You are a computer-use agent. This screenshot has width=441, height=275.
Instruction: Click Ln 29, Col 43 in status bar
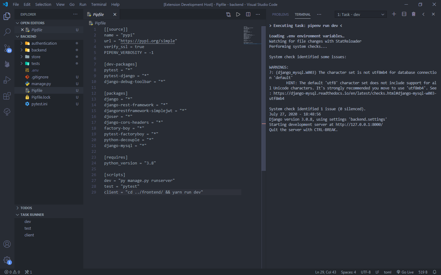point(326,272)
